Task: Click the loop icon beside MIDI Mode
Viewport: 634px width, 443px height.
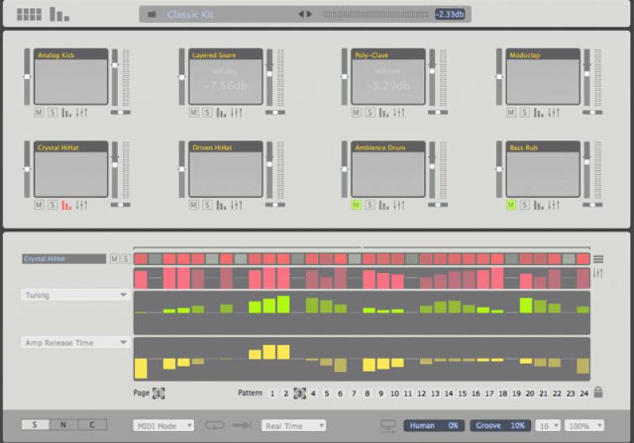Action: coord(215,426)
